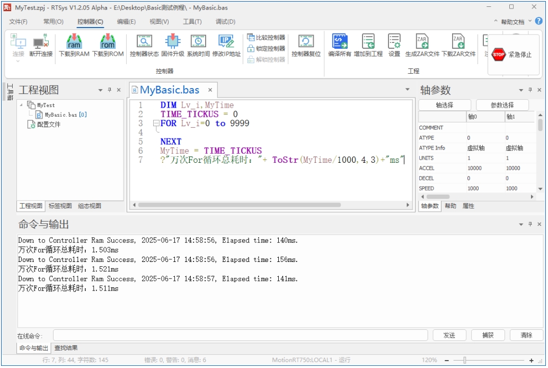Open the blue help question mark icon
The image size is (548, 368).
(538, 21)
